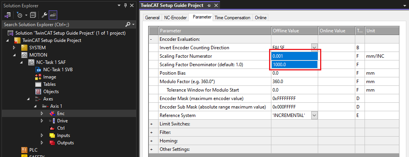Click the red Outputs icon
The image size is (409, 157).
(x=52, y=143)
